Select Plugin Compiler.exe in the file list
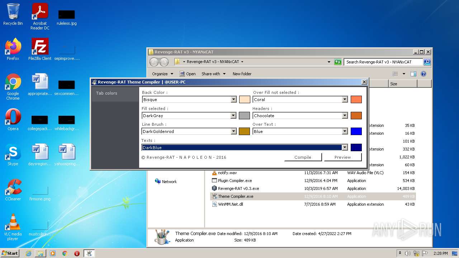Viewport: 459px width, 258px height. tap(235, 181)
